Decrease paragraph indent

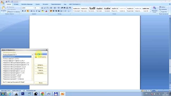[x=62, y=8]
